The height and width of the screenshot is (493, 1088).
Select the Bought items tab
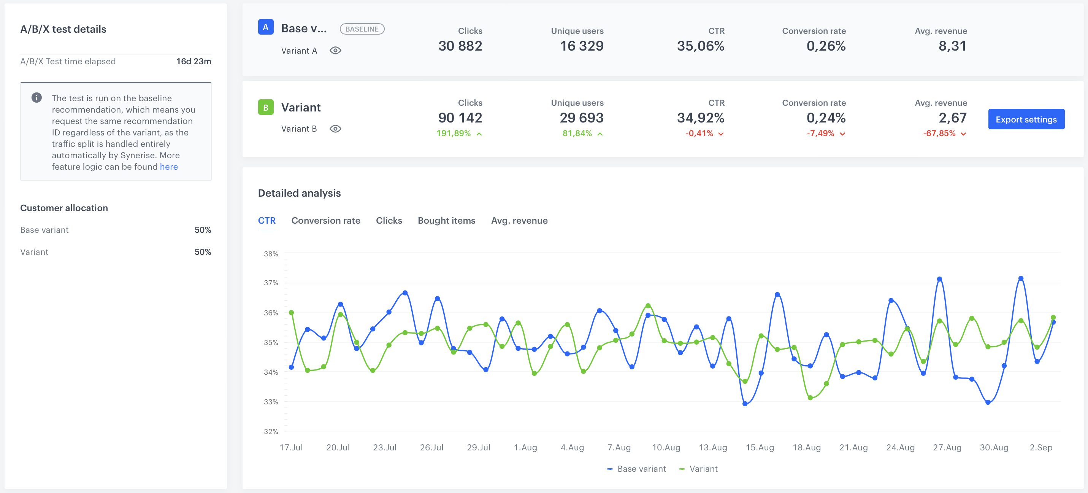[446, 220]
